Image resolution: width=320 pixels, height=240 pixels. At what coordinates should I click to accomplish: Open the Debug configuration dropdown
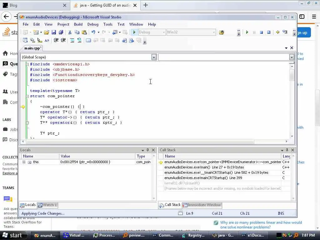coord(164,32)
